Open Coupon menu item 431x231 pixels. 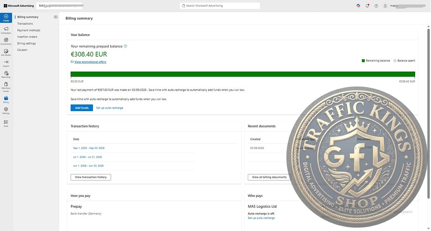22,50
